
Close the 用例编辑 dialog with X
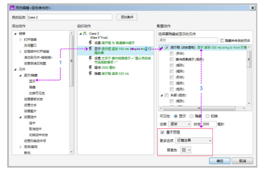tap(252, 8)
